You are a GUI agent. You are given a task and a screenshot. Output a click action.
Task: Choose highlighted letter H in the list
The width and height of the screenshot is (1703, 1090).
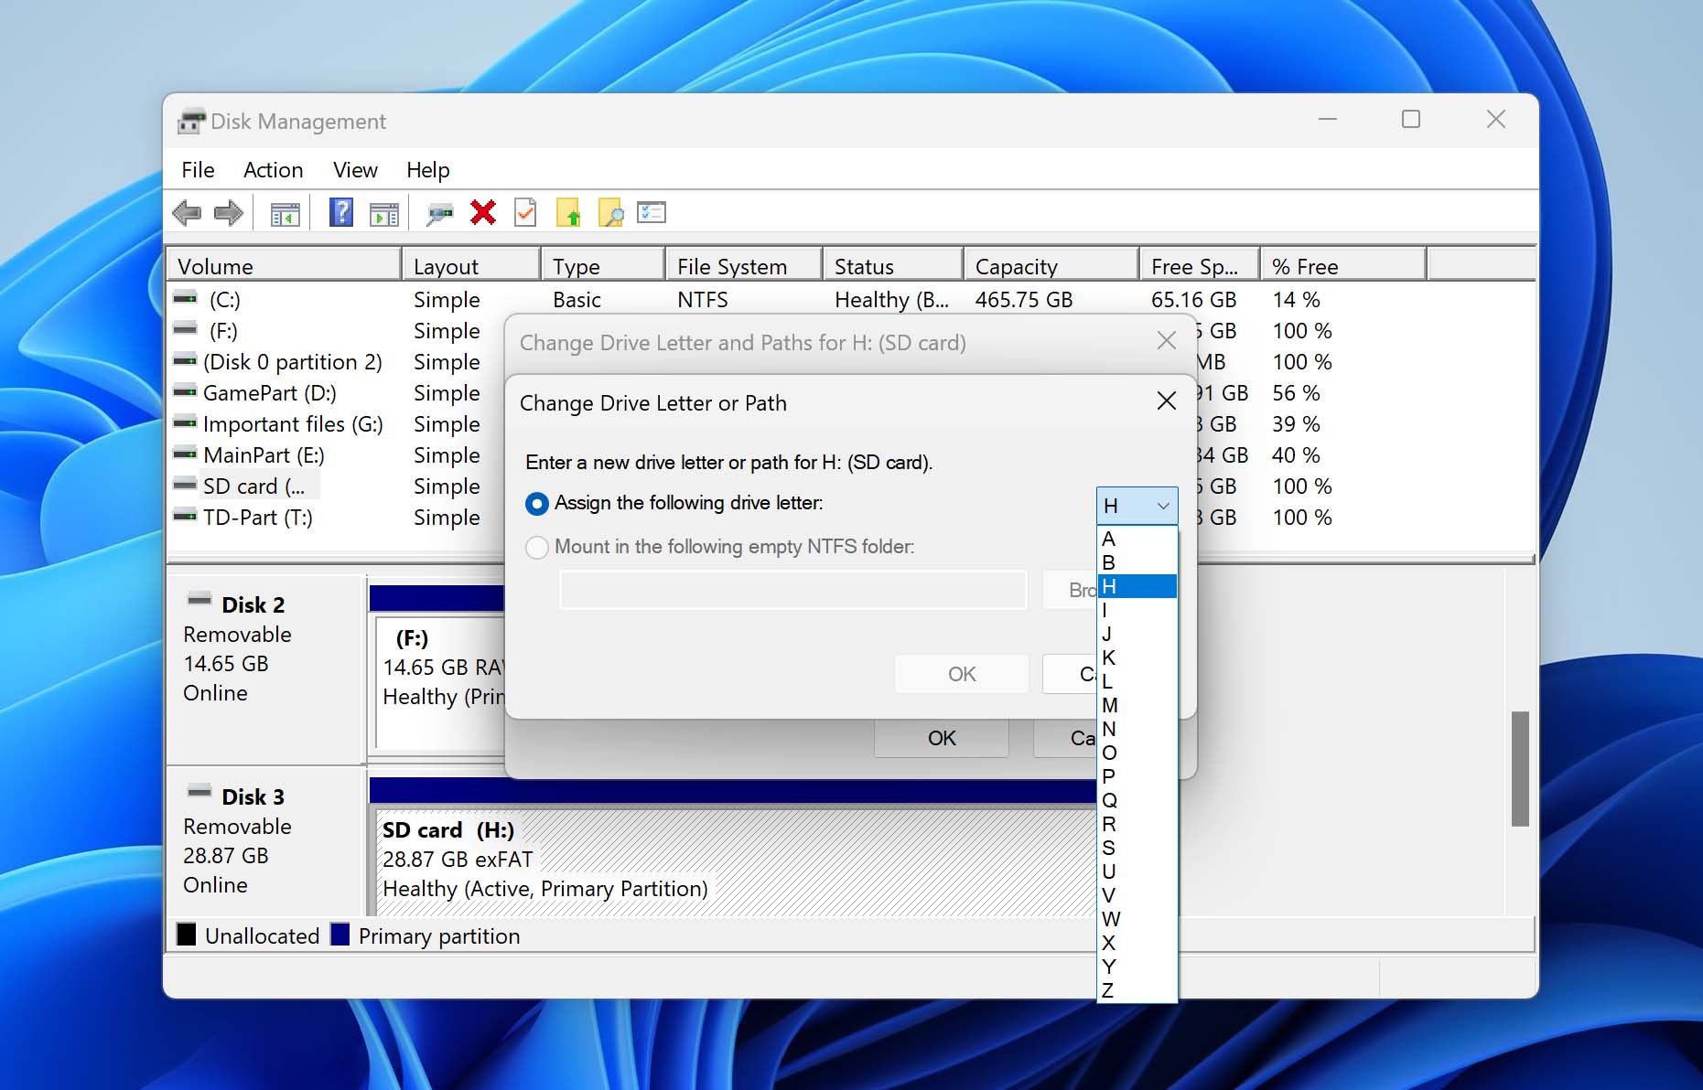coord(1137,586)
